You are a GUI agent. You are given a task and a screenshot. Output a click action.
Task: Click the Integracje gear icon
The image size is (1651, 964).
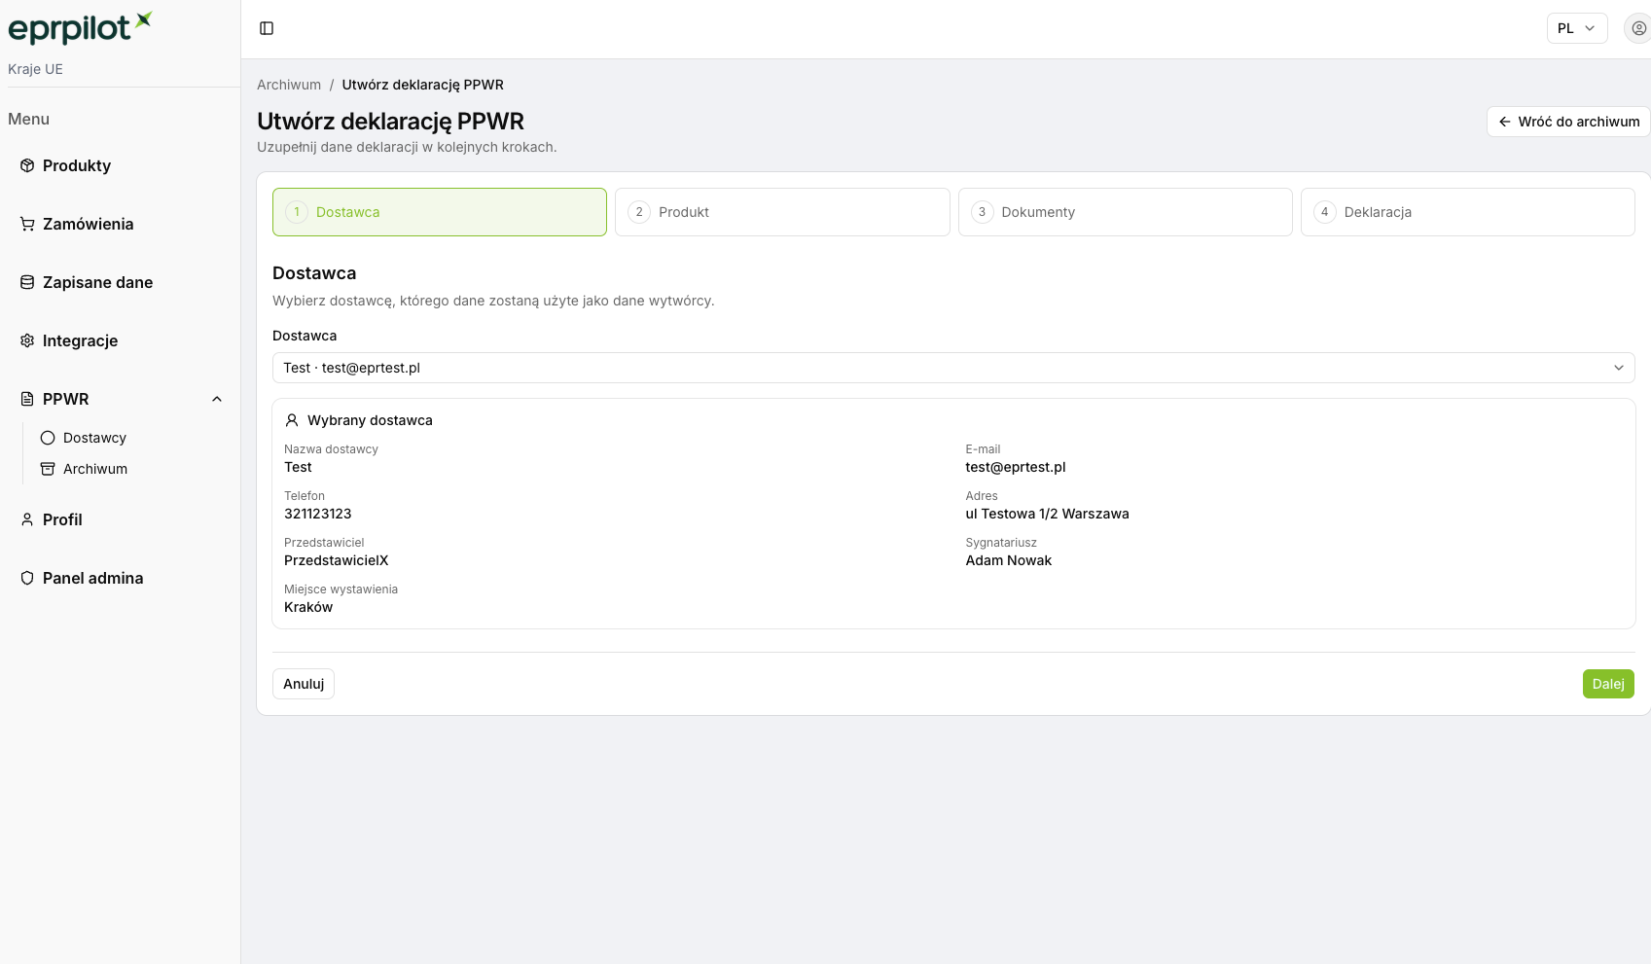click(27, 340)
